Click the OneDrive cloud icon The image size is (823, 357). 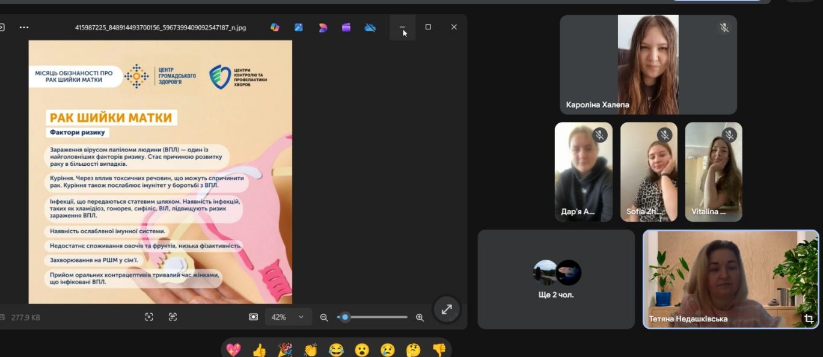pos(370,27)
